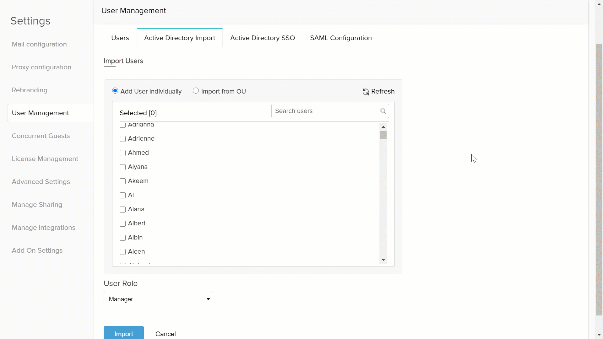
Task: Click page scrollbar up arrow
Action: pyautogui.click(x=599, y=4)
